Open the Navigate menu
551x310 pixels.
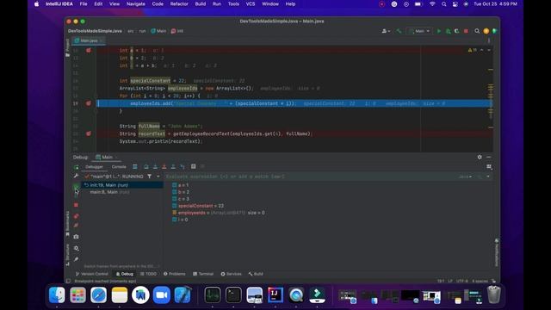tap(136, 3)
